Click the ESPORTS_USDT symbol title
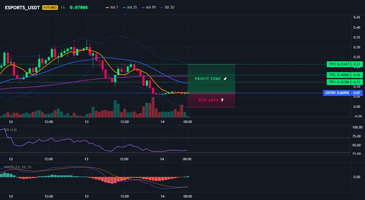This screenshot has height=200, width=365. coord(22,7)
